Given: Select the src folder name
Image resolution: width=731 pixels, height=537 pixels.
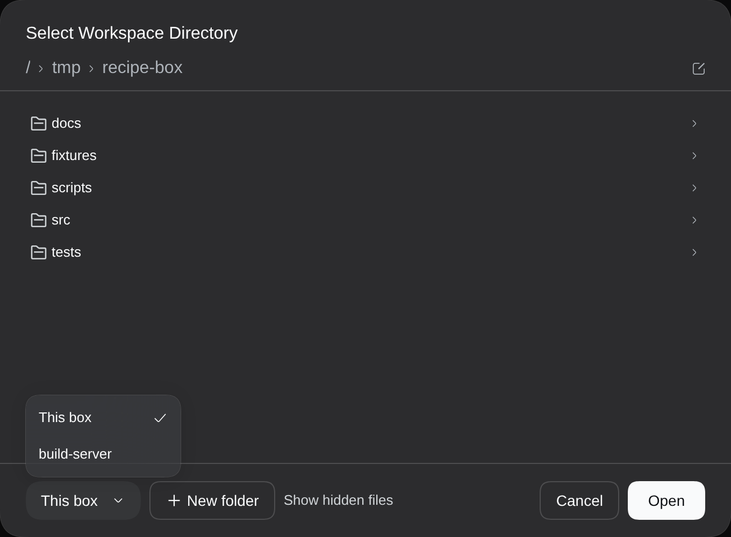Looking at the screenshot, I should [x=61, y=220].
